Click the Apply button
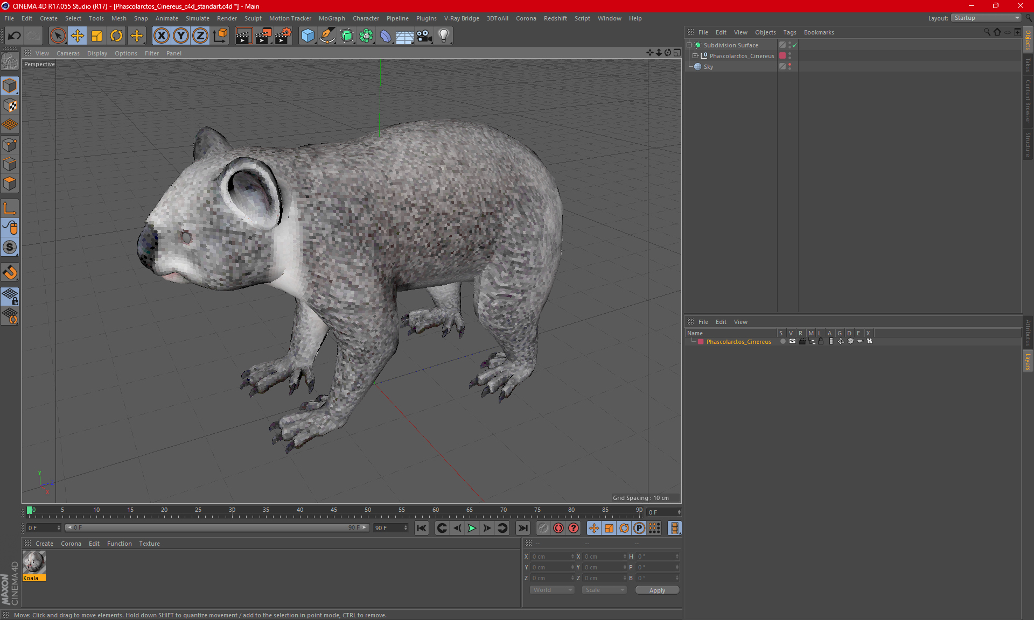This screenshot has height=620, width=1034. click(657, 590)
